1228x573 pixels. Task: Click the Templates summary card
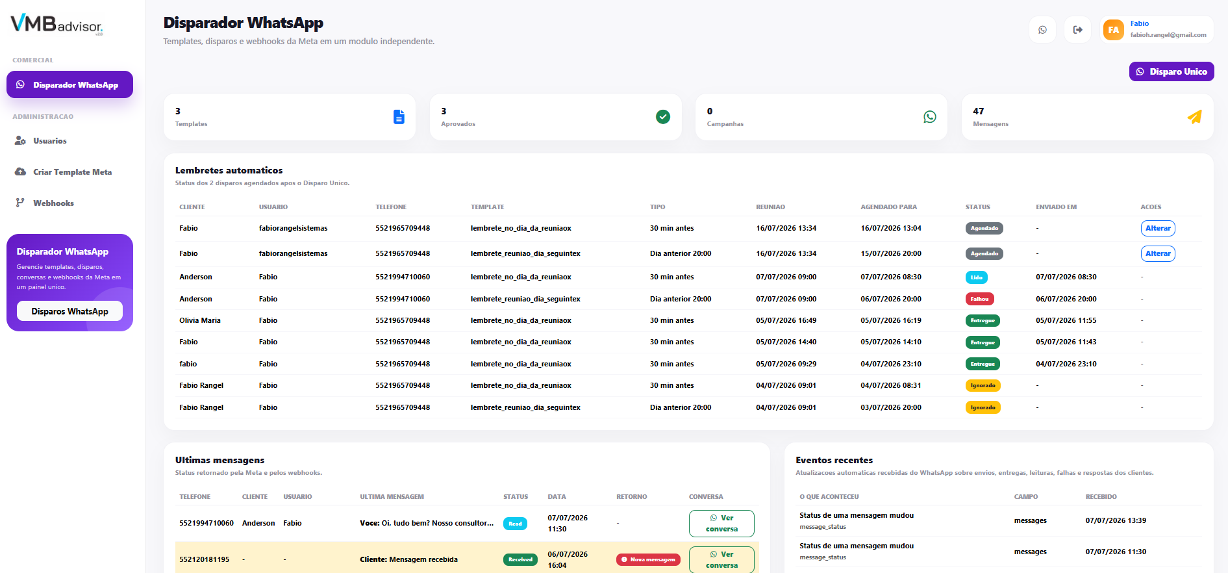(x=290, y=117)
